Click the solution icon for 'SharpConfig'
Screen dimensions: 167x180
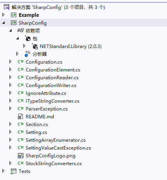pos(7,7)
